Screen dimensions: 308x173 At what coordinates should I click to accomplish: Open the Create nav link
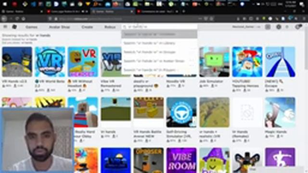[x=87, y=27]
